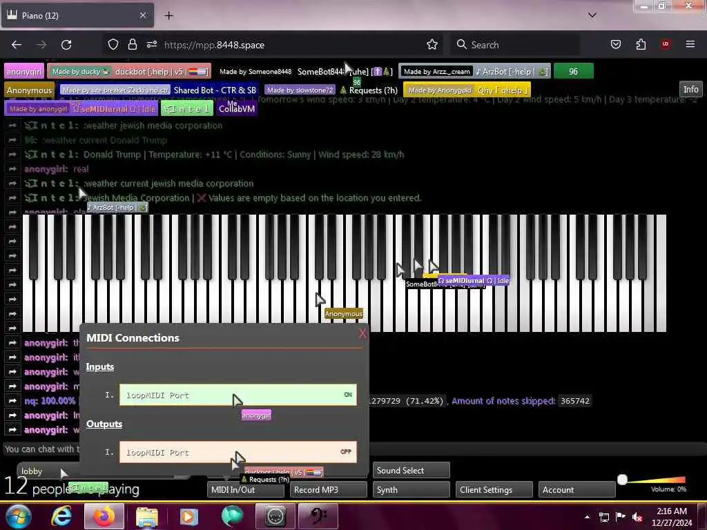Select the CollabVM user tag
The image size is (707, 530).
(237, 108)
